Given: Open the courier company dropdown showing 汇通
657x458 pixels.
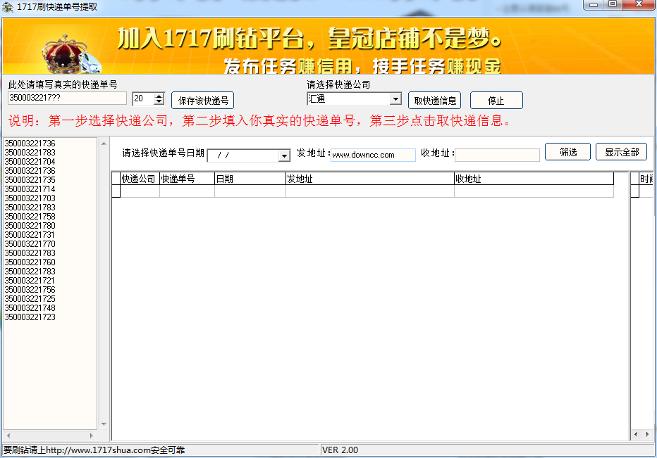Looking at the screenshot, I should 394,98.
